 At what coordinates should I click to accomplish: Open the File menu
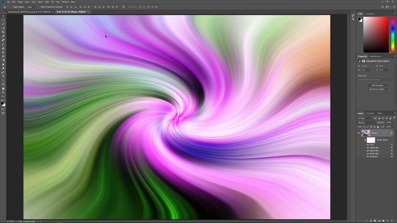click(8, 2)
